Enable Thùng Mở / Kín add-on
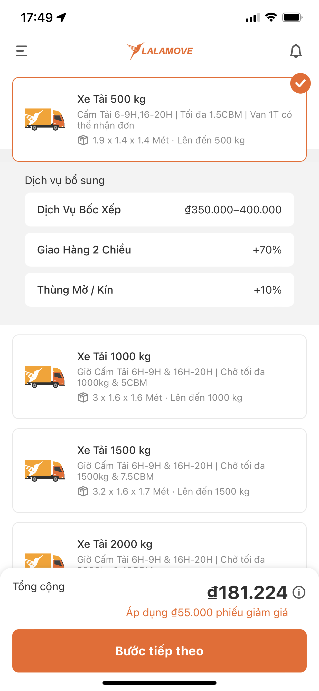 [x=159, y=290]
